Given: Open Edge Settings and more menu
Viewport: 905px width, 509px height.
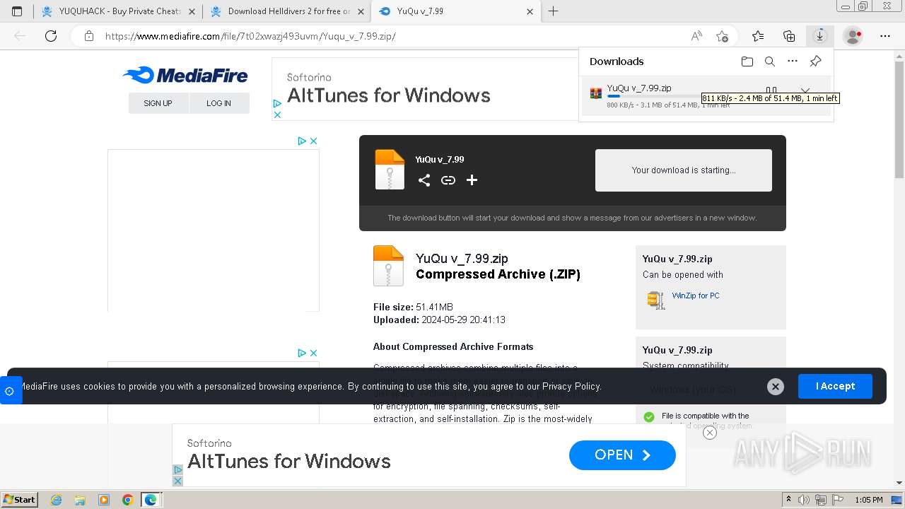Looking at the screenshot, I should (x=885, y=36).
